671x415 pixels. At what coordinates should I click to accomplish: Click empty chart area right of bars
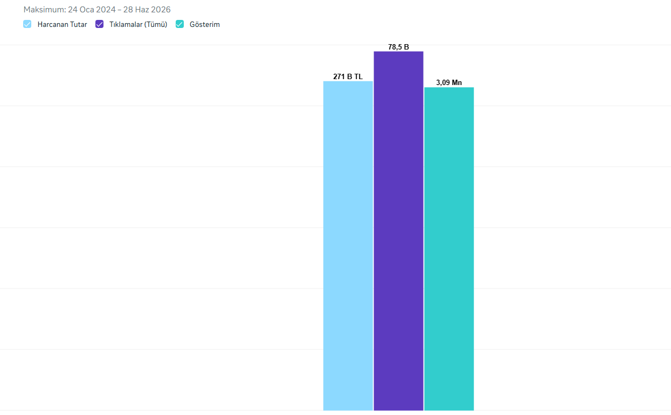(571, 226)
